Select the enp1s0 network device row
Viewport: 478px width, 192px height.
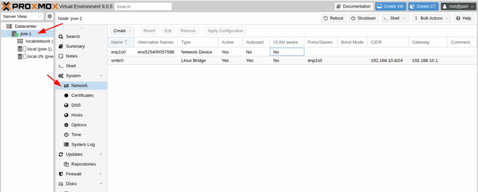(293, 52)
